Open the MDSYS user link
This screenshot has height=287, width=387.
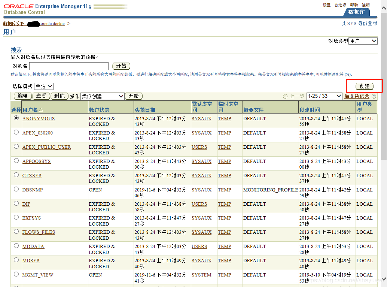(x=31, y=260)
